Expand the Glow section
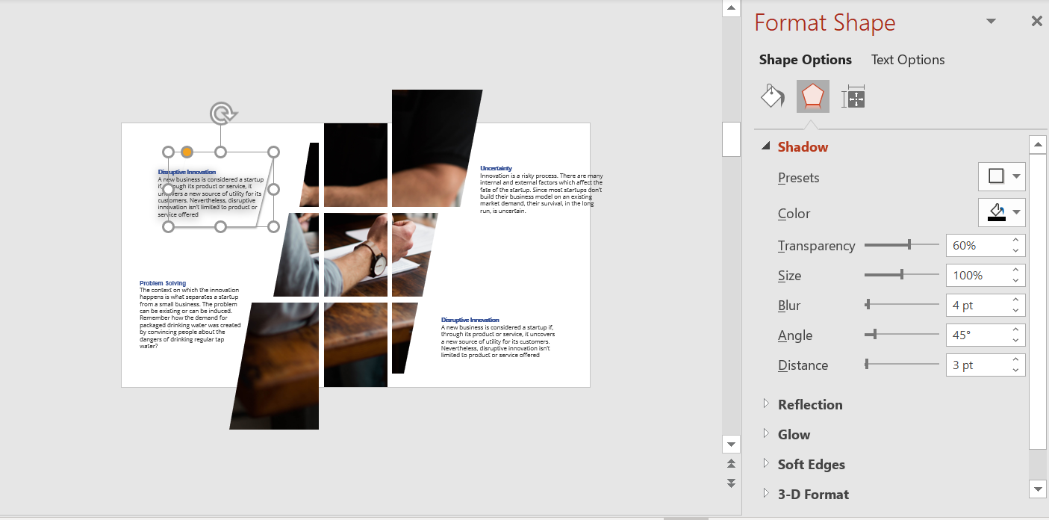Screen dimensions: 1049x520 (765, 433)
